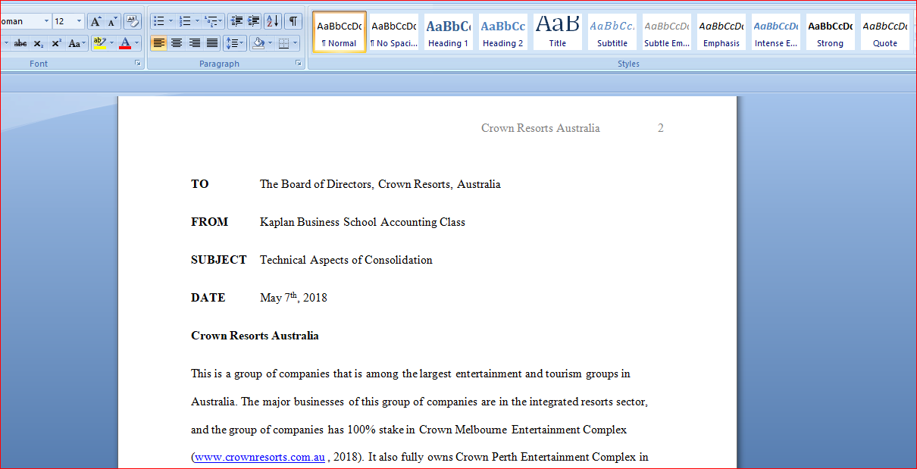The height and width of the screenshot is (469, 917).
Task: Apply the Title style
Action: 557,32
